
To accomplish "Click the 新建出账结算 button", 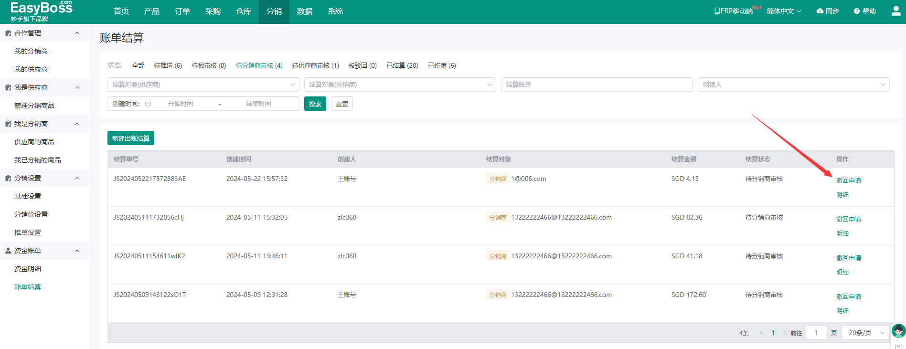I will point(131,138).
